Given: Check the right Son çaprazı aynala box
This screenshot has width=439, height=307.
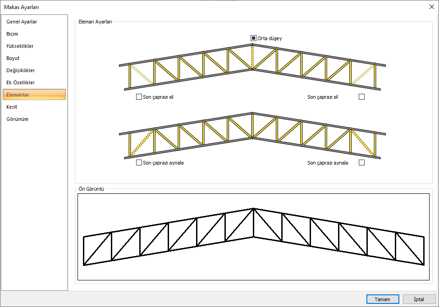Looking at the screenshot, I should (361, 163).
